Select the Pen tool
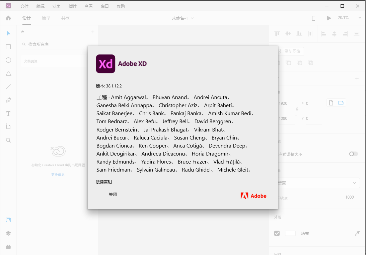Screen dimensions: 366x255 (8, 100)
